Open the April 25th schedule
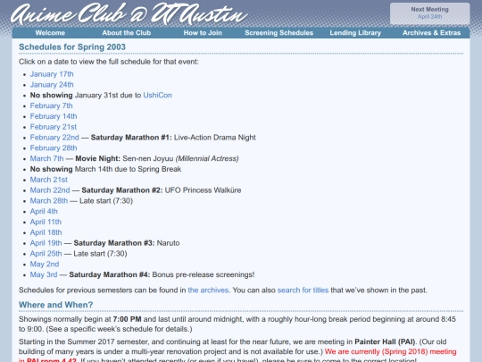 pyautogui.click(x=46, y=254)
